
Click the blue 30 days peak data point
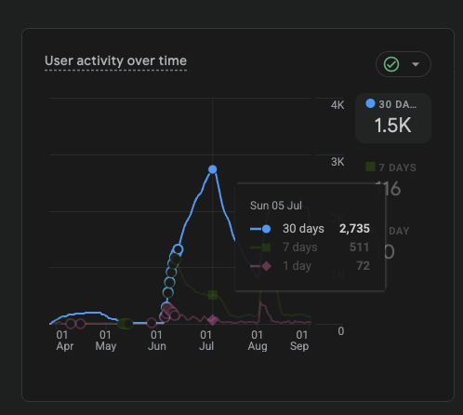click(x=213, y=169)
